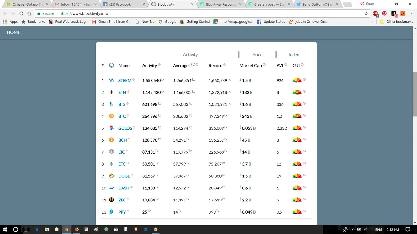Click the info icon next to Record header
The image size is (417, 234).
click(x=224, y=65)
